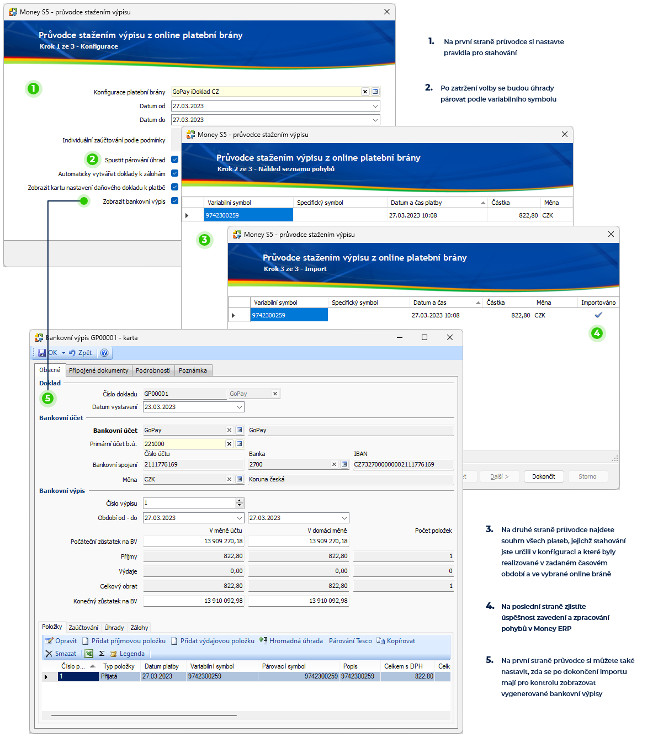Open Legenda in items toolbar

tap(128, 654)
